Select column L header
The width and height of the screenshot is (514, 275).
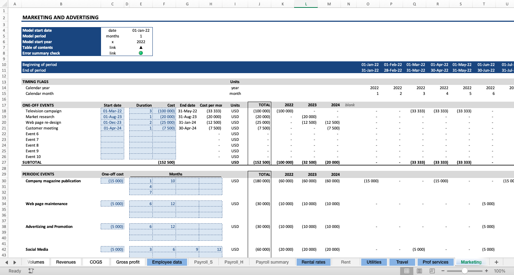pos(306,4)
